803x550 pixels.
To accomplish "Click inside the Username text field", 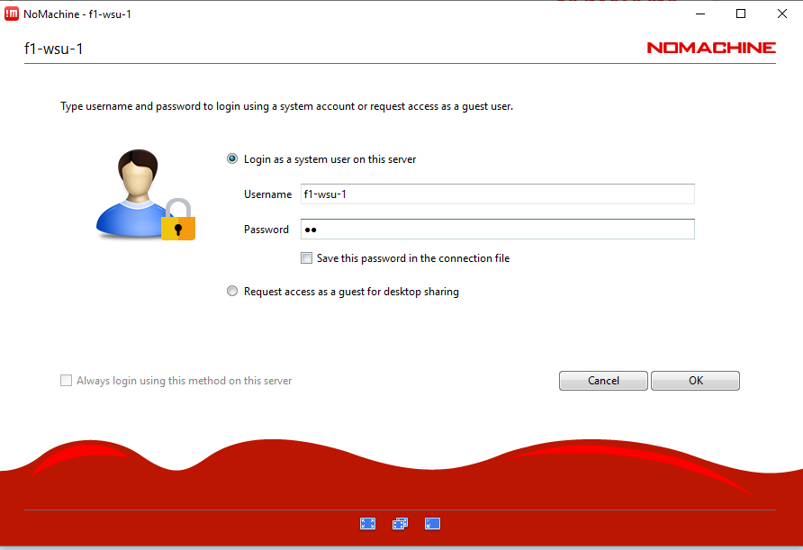I will (495, 194).
